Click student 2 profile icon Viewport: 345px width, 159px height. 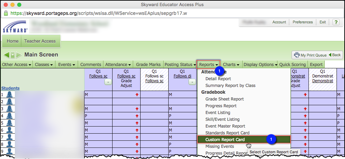[x=9, y=101]
